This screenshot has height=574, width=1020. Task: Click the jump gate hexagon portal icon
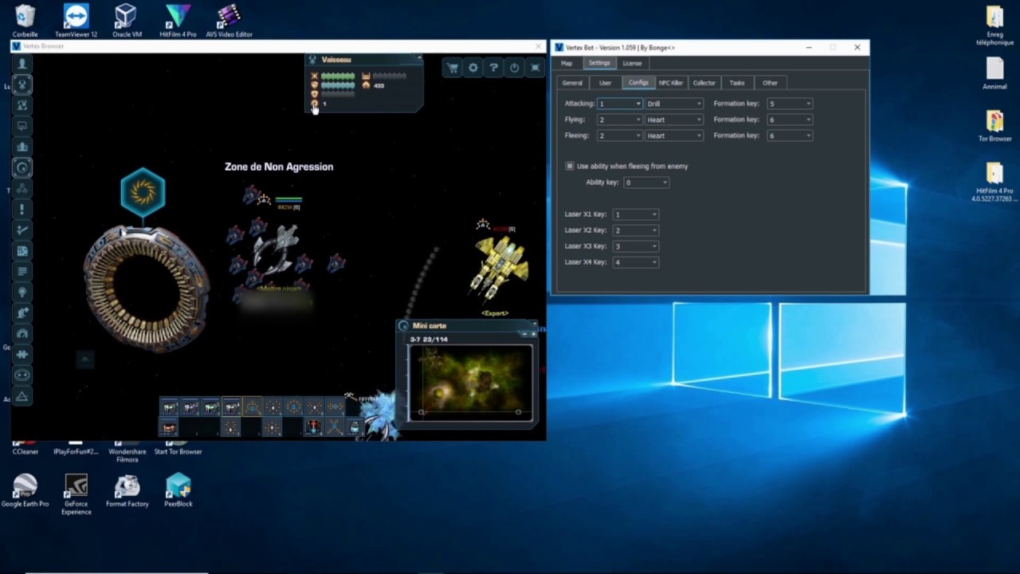click(143, 191)
